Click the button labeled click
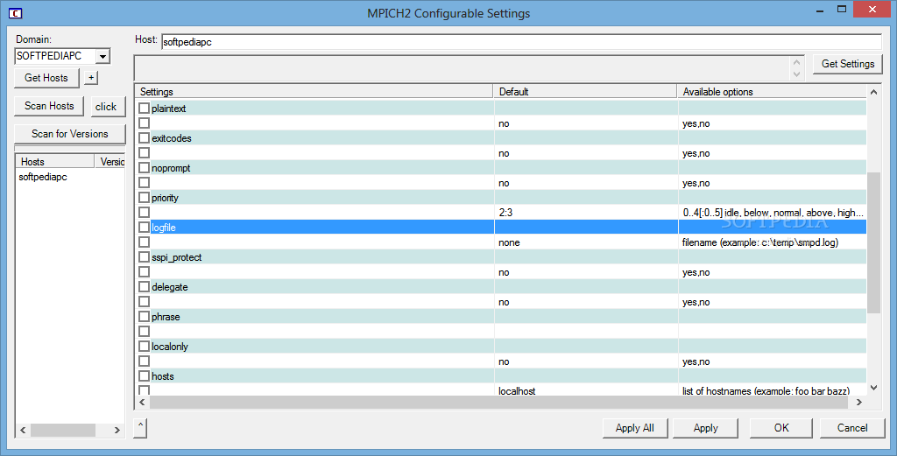The height and width of the screenshot is (456, 897). tap(106, 106)
